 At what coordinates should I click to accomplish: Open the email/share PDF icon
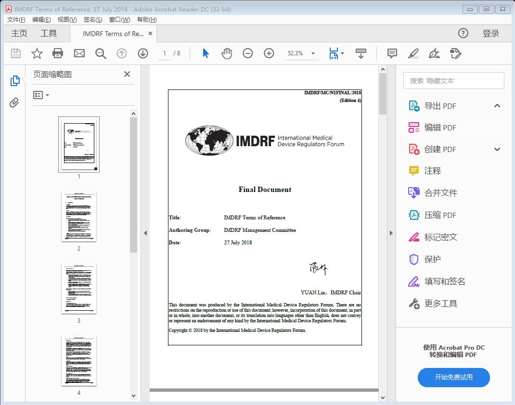coord(79,53)
